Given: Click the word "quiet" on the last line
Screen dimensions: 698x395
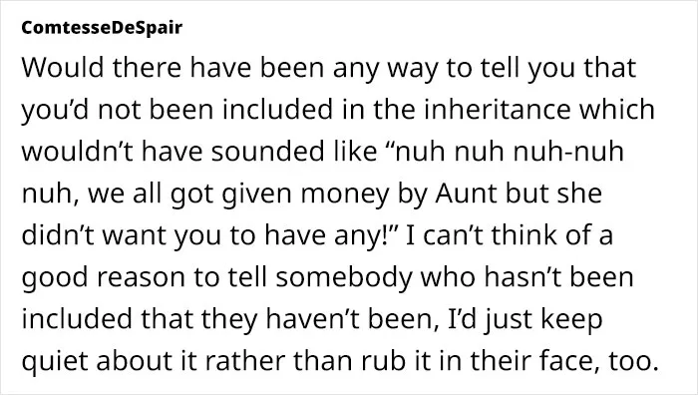Looking at the screenshot, I should pos(55,361).
